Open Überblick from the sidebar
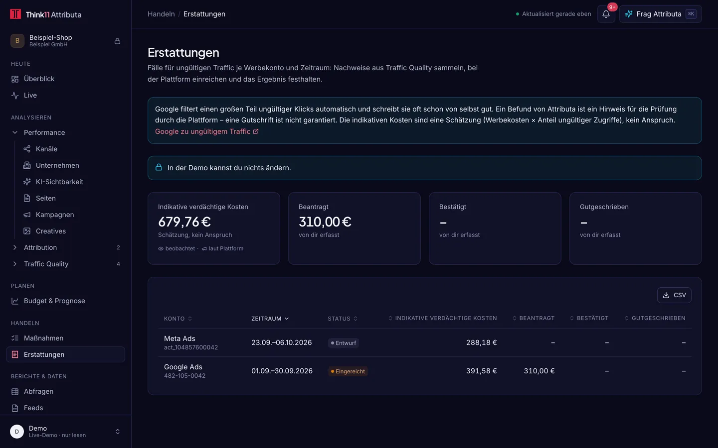This screenshot has height=448, width=718. click(65, 79)
